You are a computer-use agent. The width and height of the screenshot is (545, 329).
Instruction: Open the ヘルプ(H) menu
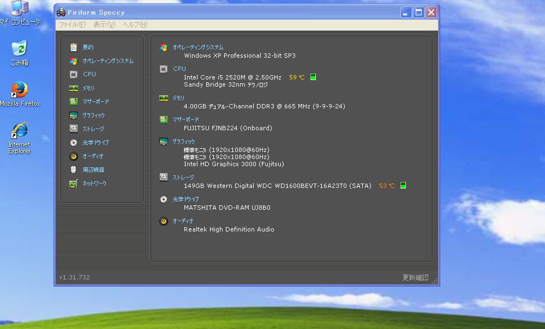pos(135,25)
